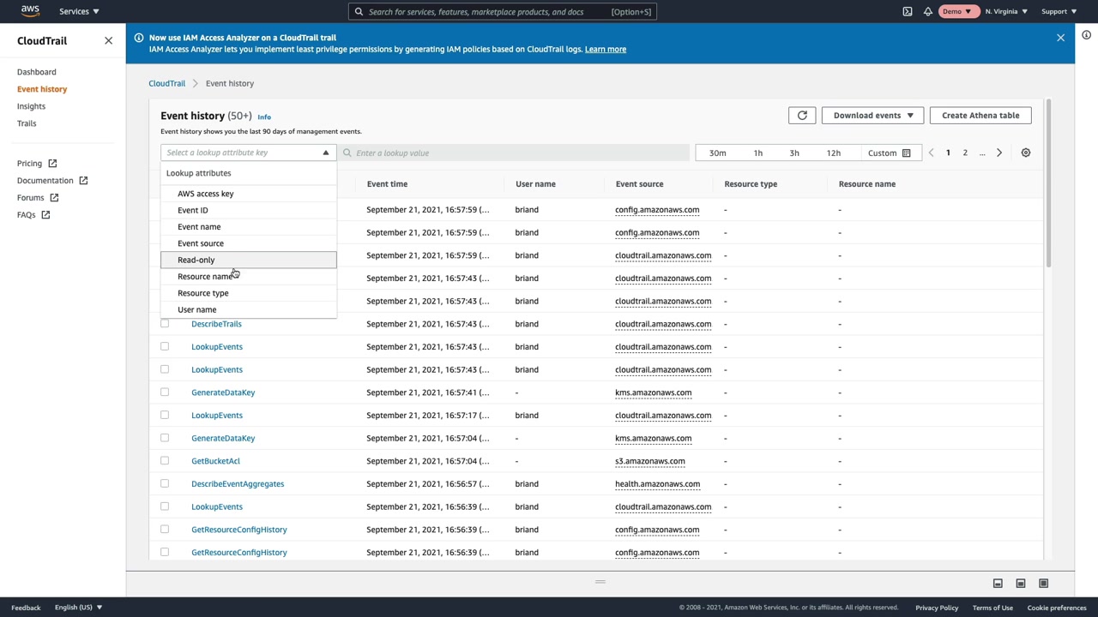Click the AWS logo home icon
This screenshot has height=617, width=1098.
tap(30, 11)
